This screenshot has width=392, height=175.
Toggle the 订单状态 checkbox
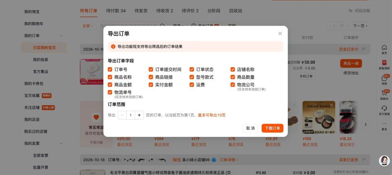[192, 69]
